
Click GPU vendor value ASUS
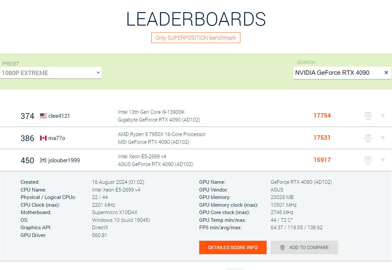click(277, 190)
